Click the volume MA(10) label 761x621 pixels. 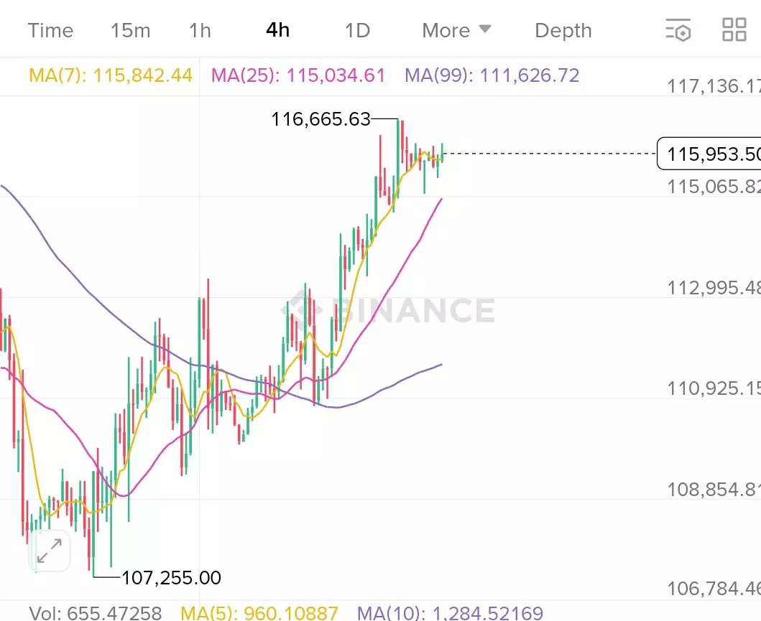pos(450,613)
